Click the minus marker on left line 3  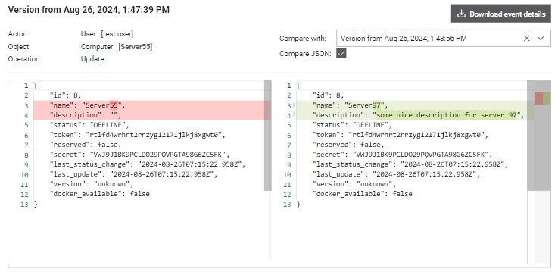[31, 105]
